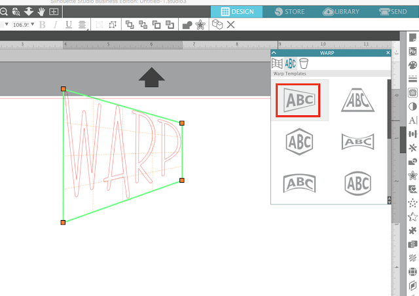The height and width of the screenshot is (296, 419).
Task: Open the Replicate panel icon
Action: click(x=412, y=148)
